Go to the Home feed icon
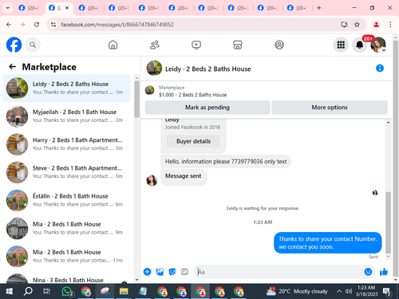 113,45
